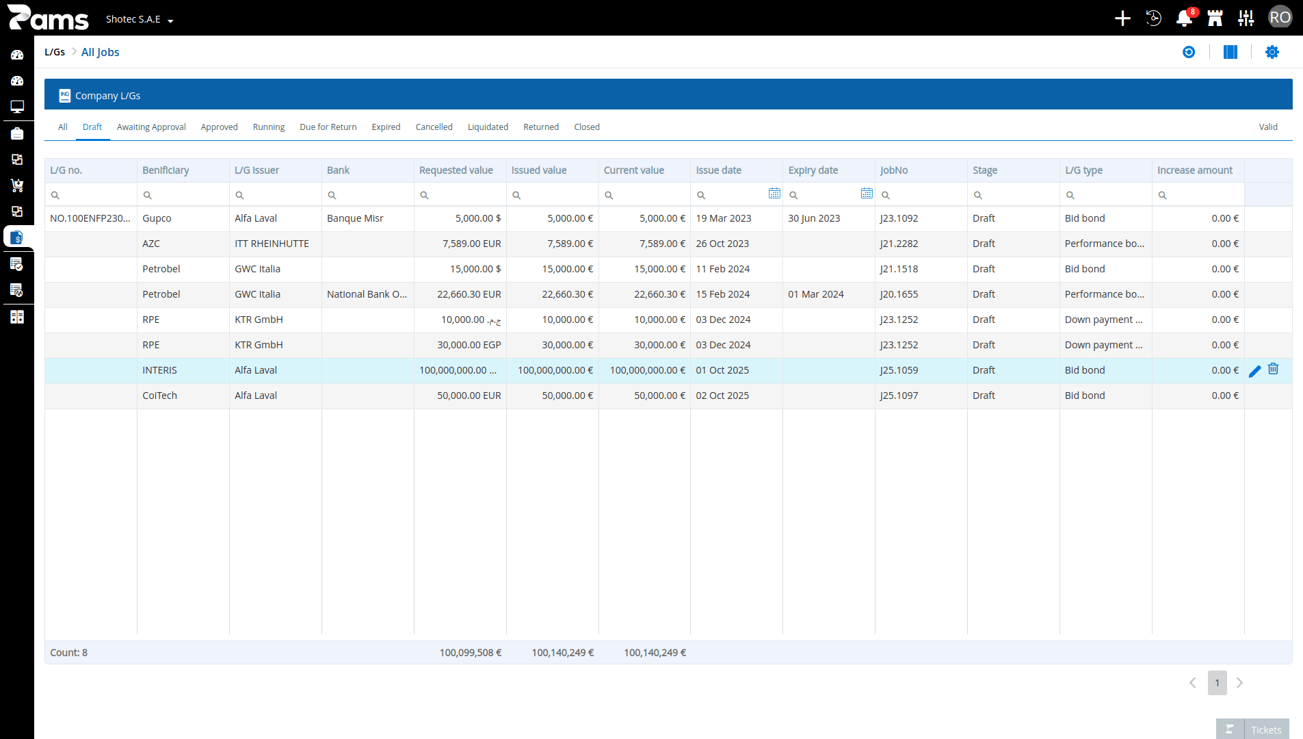
Task: Click the next page arrow
Action: 1239,683
